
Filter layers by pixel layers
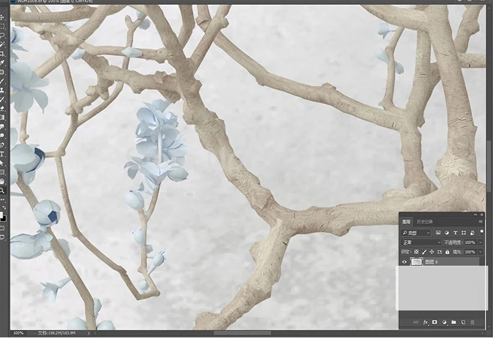click(438, 233)
